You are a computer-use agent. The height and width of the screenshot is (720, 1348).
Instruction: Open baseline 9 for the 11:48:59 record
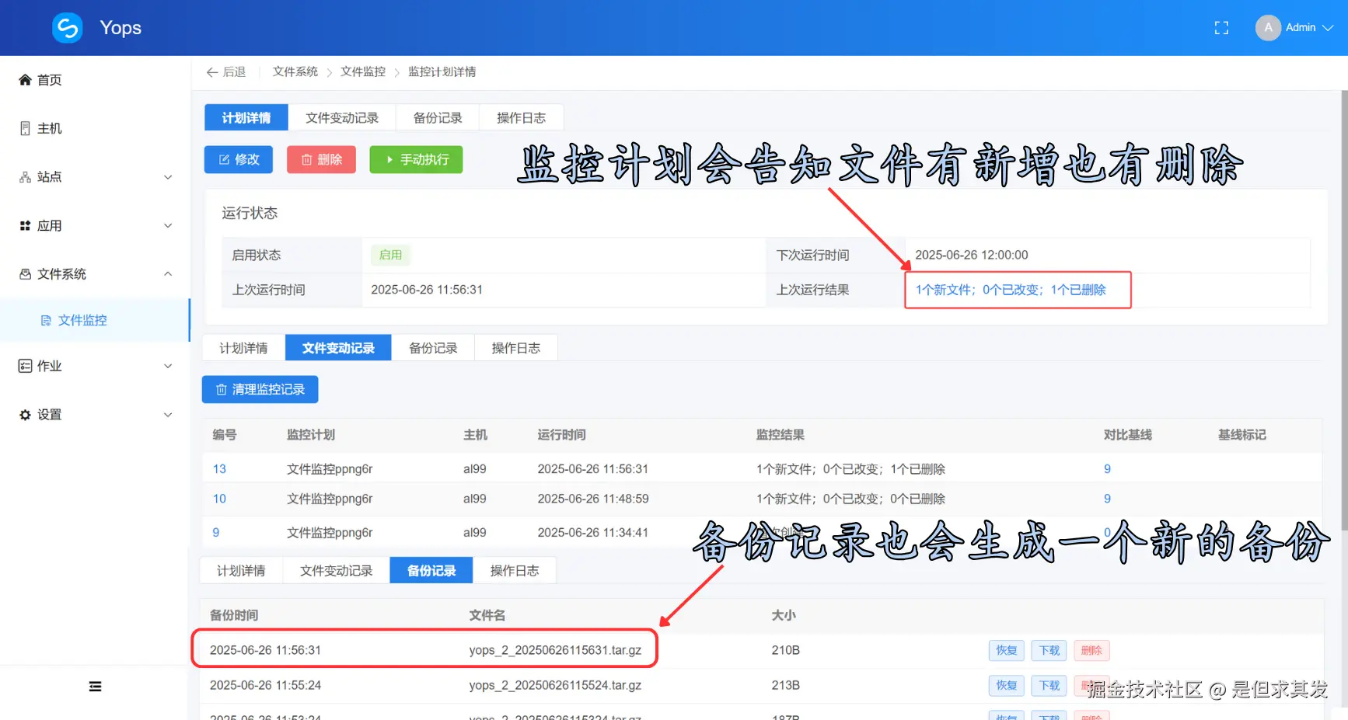1107,499
